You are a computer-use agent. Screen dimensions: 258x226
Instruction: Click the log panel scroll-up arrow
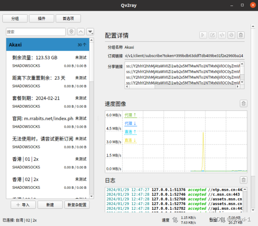tap(245, 189)
